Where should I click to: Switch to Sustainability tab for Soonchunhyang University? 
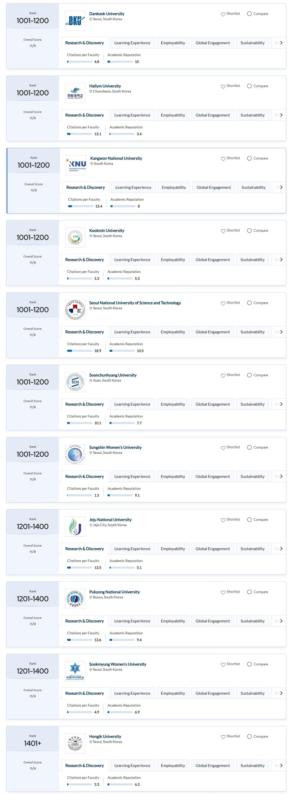252,404
